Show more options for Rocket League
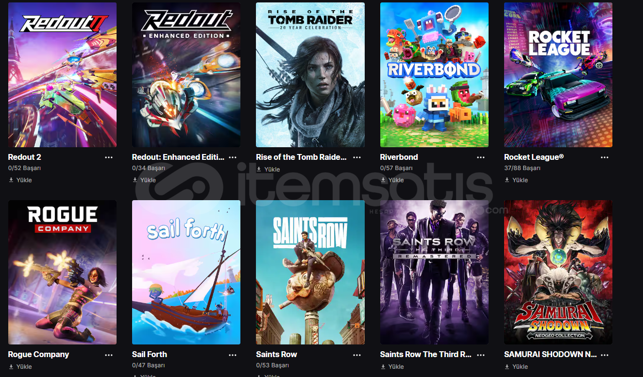Viewport: 643px width, 377px height. coord(605,157)
